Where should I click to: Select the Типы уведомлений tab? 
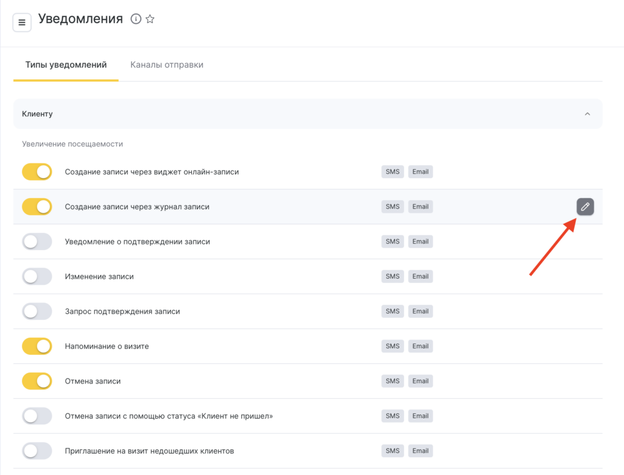(x=66, y=65)
